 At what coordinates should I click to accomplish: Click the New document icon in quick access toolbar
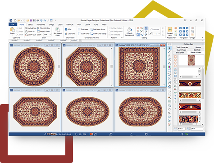(15, 20)
